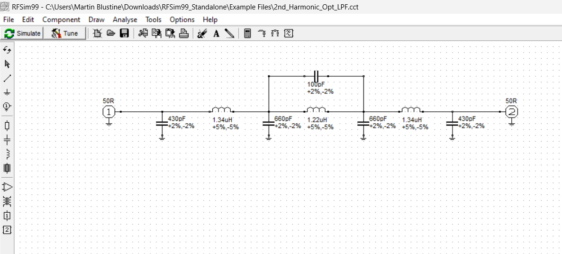Click the Tune button

[x=65, y=33]
